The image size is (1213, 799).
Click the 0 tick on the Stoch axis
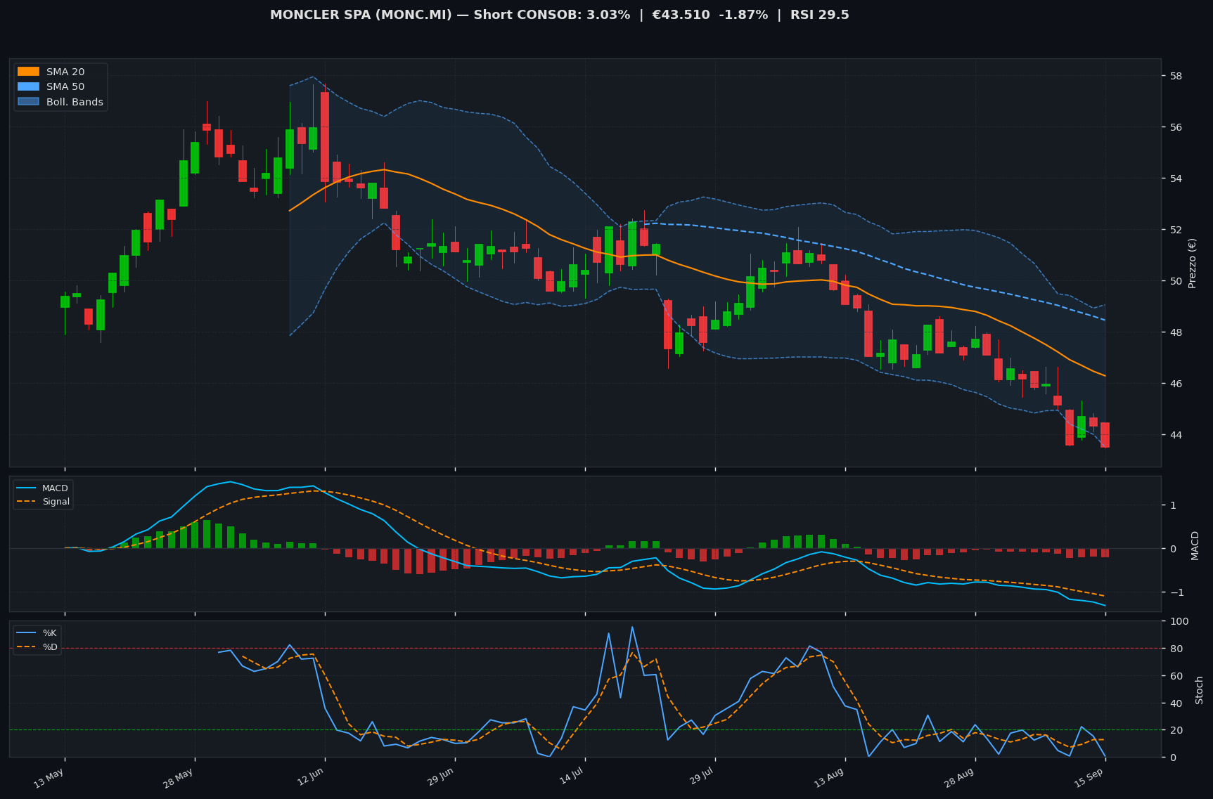[1173, 758]
